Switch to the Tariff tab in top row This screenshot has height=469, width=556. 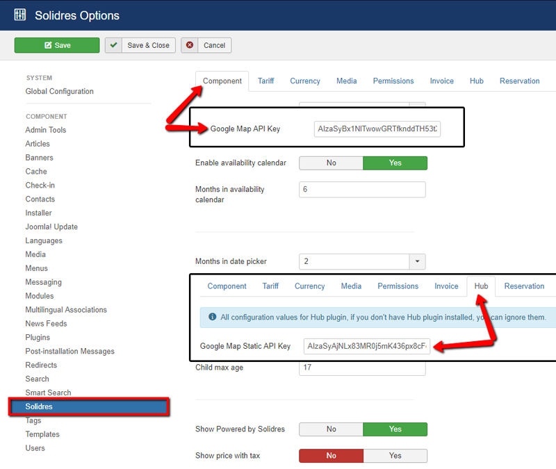266,81
